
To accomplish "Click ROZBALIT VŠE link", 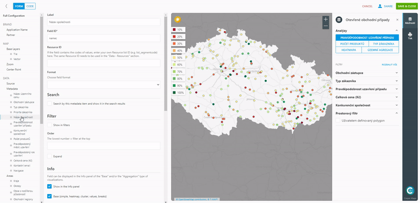I will 390,65.
